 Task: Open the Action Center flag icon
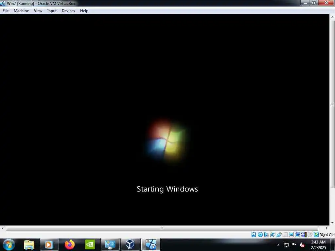(x=294, y=244)
